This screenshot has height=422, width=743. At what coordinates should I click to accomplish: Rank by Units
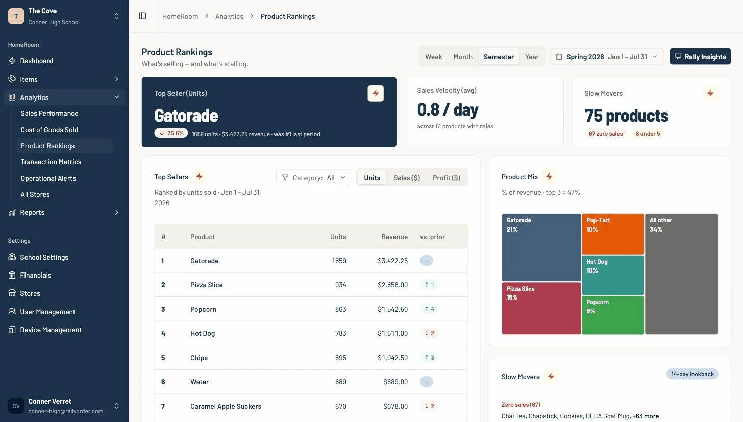(x=372, y=178)
